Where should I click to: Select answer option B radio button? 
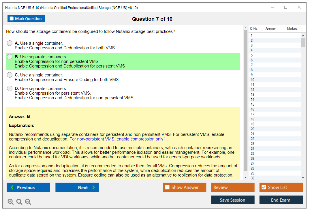coord(10,57)
